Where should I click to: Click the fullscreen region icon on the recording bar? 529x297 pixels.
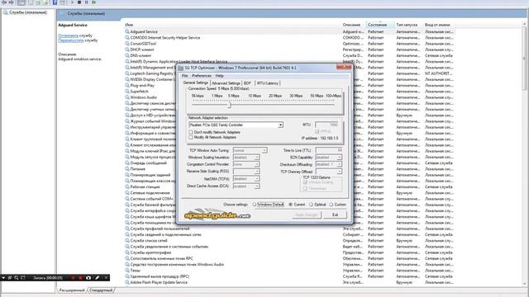[23, 278]
